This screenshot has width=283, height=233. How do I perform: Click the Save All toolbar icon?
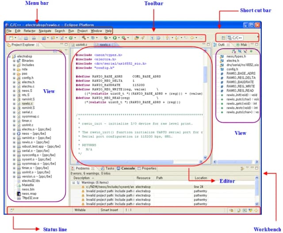click(x=26, y=38)
